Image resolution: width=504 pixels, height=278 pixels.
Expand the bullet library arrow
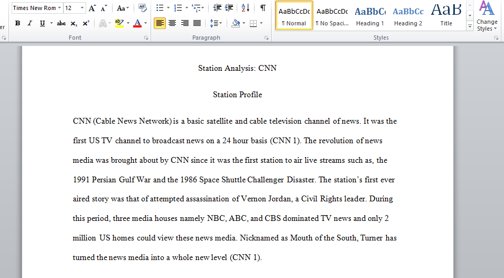(168, 8)
